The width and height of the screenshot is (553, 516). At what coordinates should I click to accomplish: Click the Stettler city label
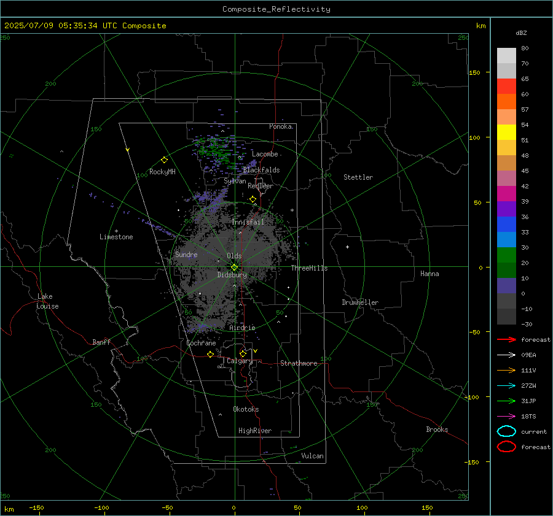pos(358,177)
